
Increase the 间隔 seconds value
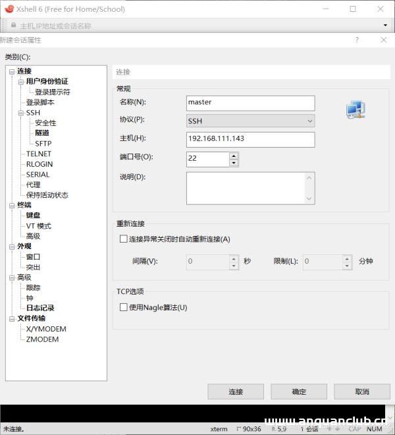234,259
